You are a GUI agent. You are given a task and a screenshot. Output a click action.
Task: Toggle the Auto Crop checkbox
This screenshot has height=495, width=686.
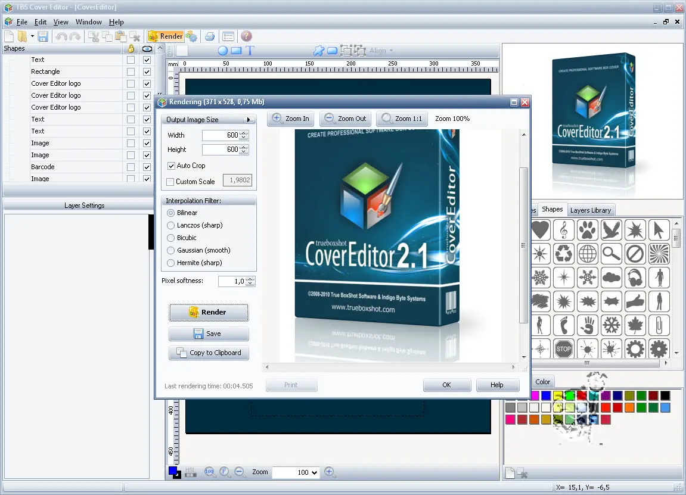[x=171, y=166]
